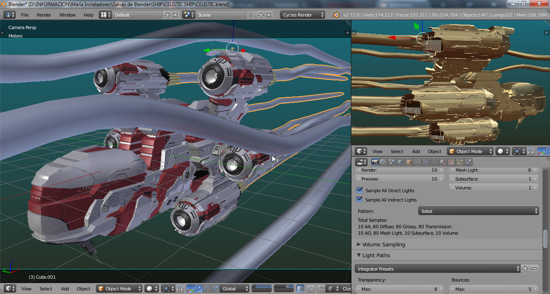Open the World properties tab (globe icon)
550x294 pixels.
click(x=400, y=162)
